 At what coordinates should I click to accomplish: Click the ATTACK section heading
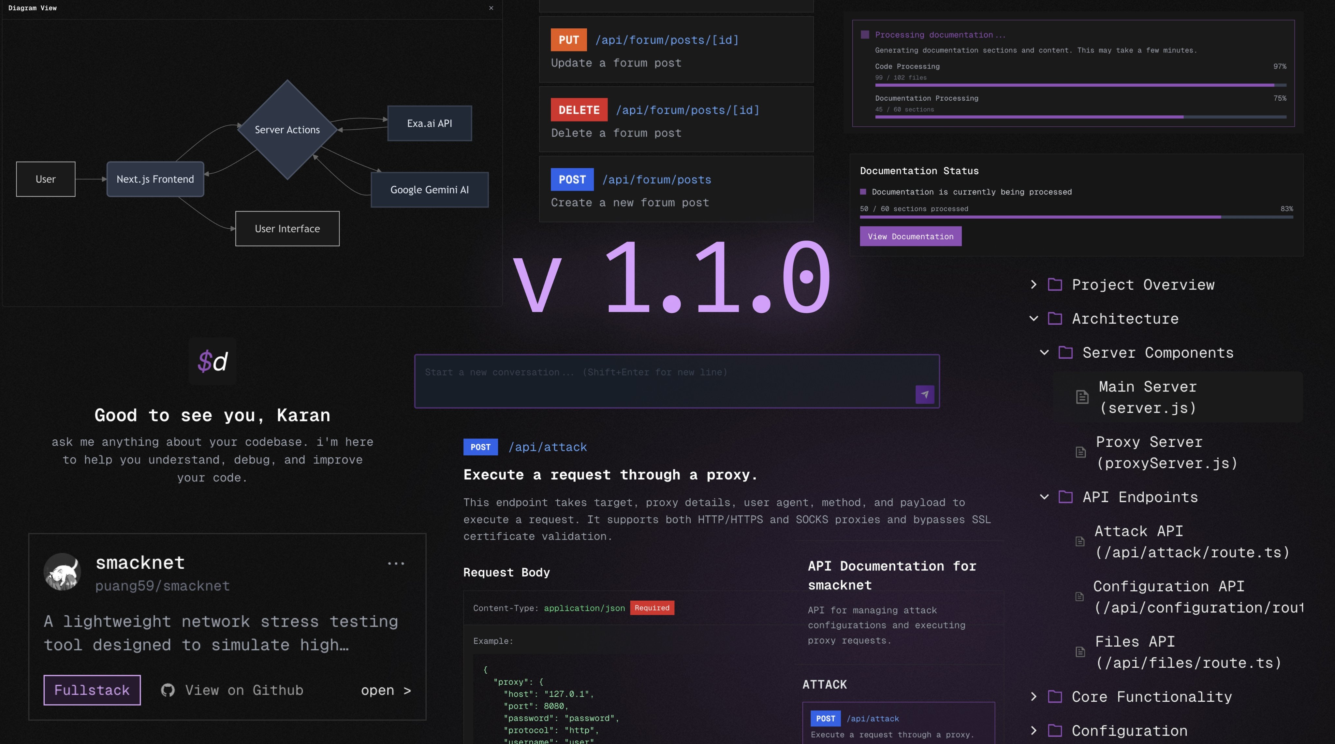tap(825, 684)
